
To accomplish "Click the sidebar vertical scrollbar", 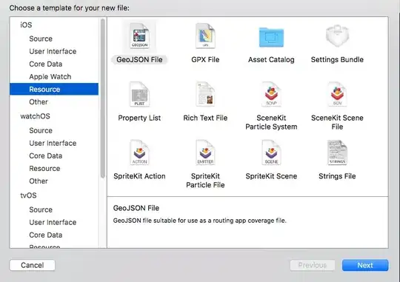I will tap(103, 98).
